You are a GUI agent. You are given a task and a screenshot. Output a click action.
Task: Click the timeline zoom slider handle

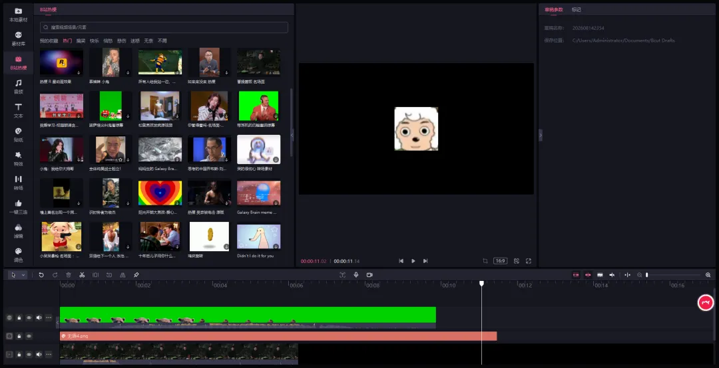tap(647, 274)
